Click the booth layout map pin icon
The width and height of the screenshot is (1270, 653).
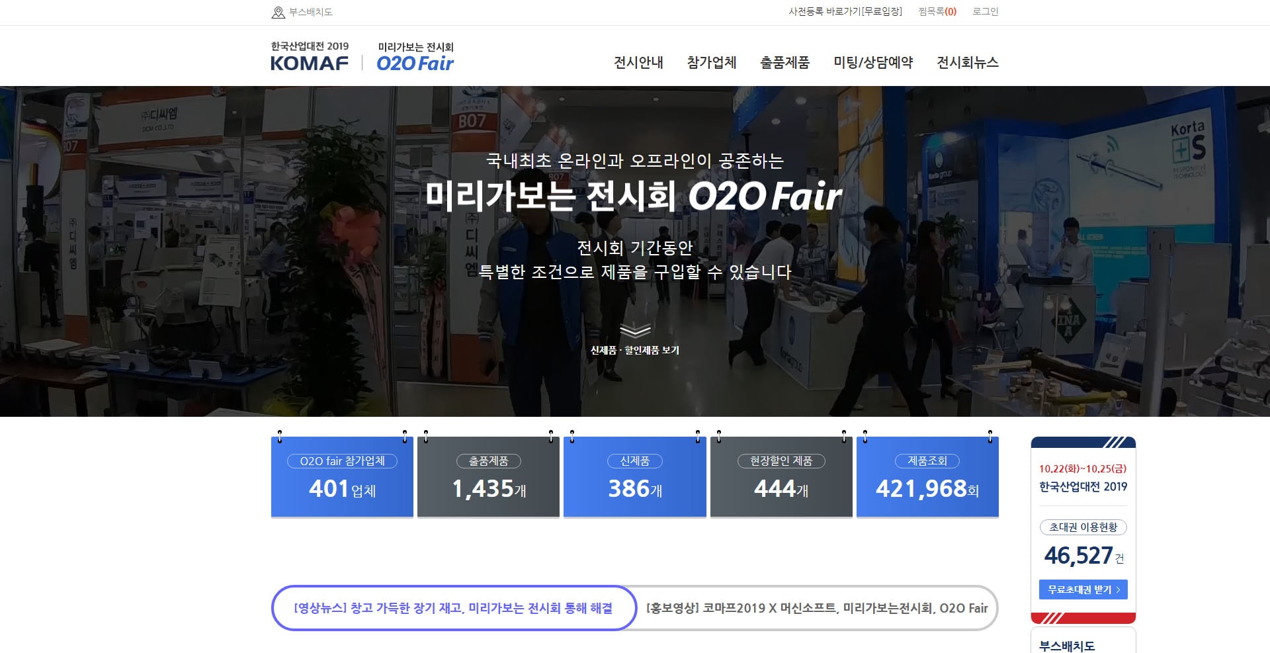click(278, 13)
